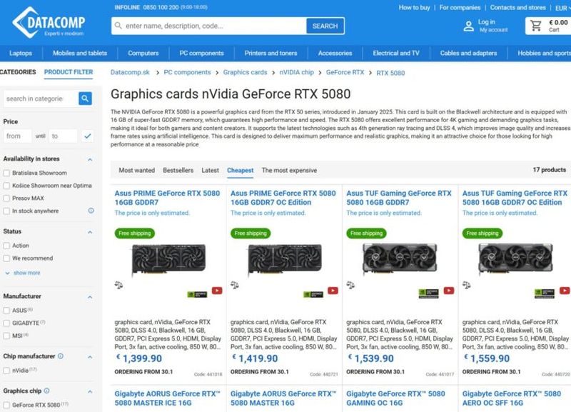Expand show more under Status
The width and height of the screenshot is (571, 412).
[x=26, y=273]
